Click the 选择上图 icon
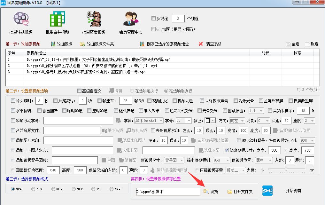 tap(119, 150)
